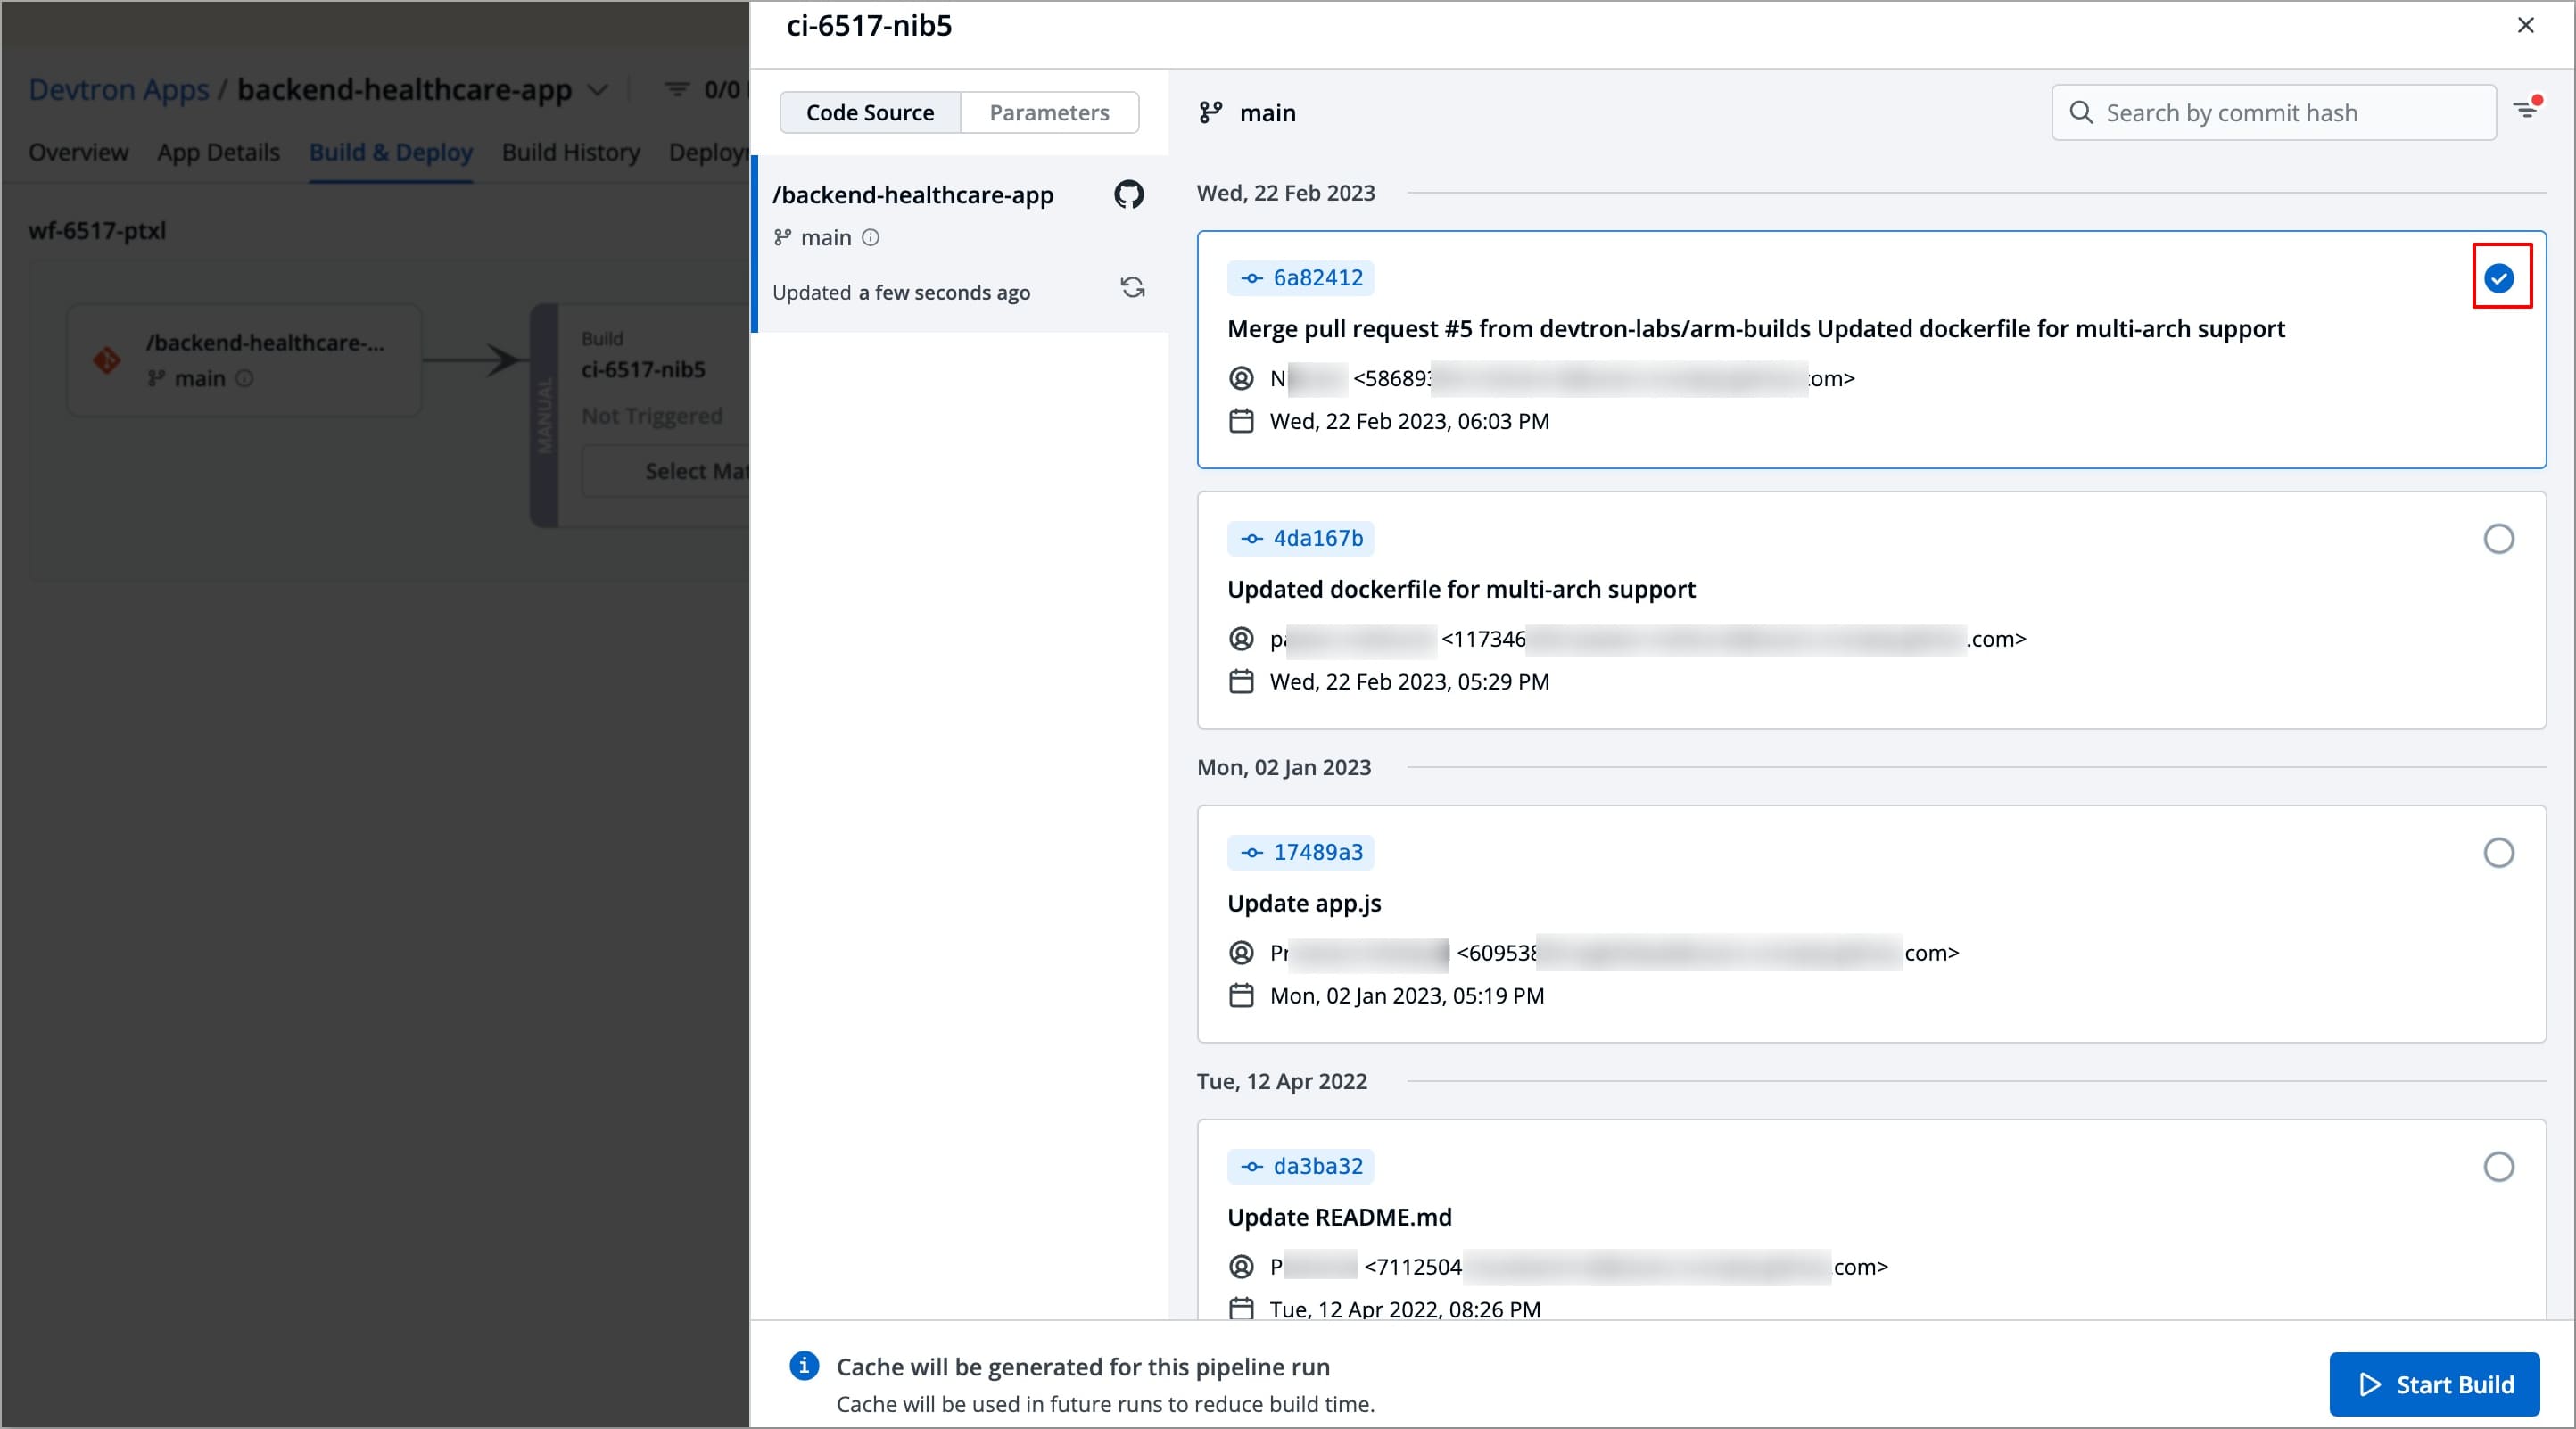Click commit icon beside 4da167b

point(1251,538)
